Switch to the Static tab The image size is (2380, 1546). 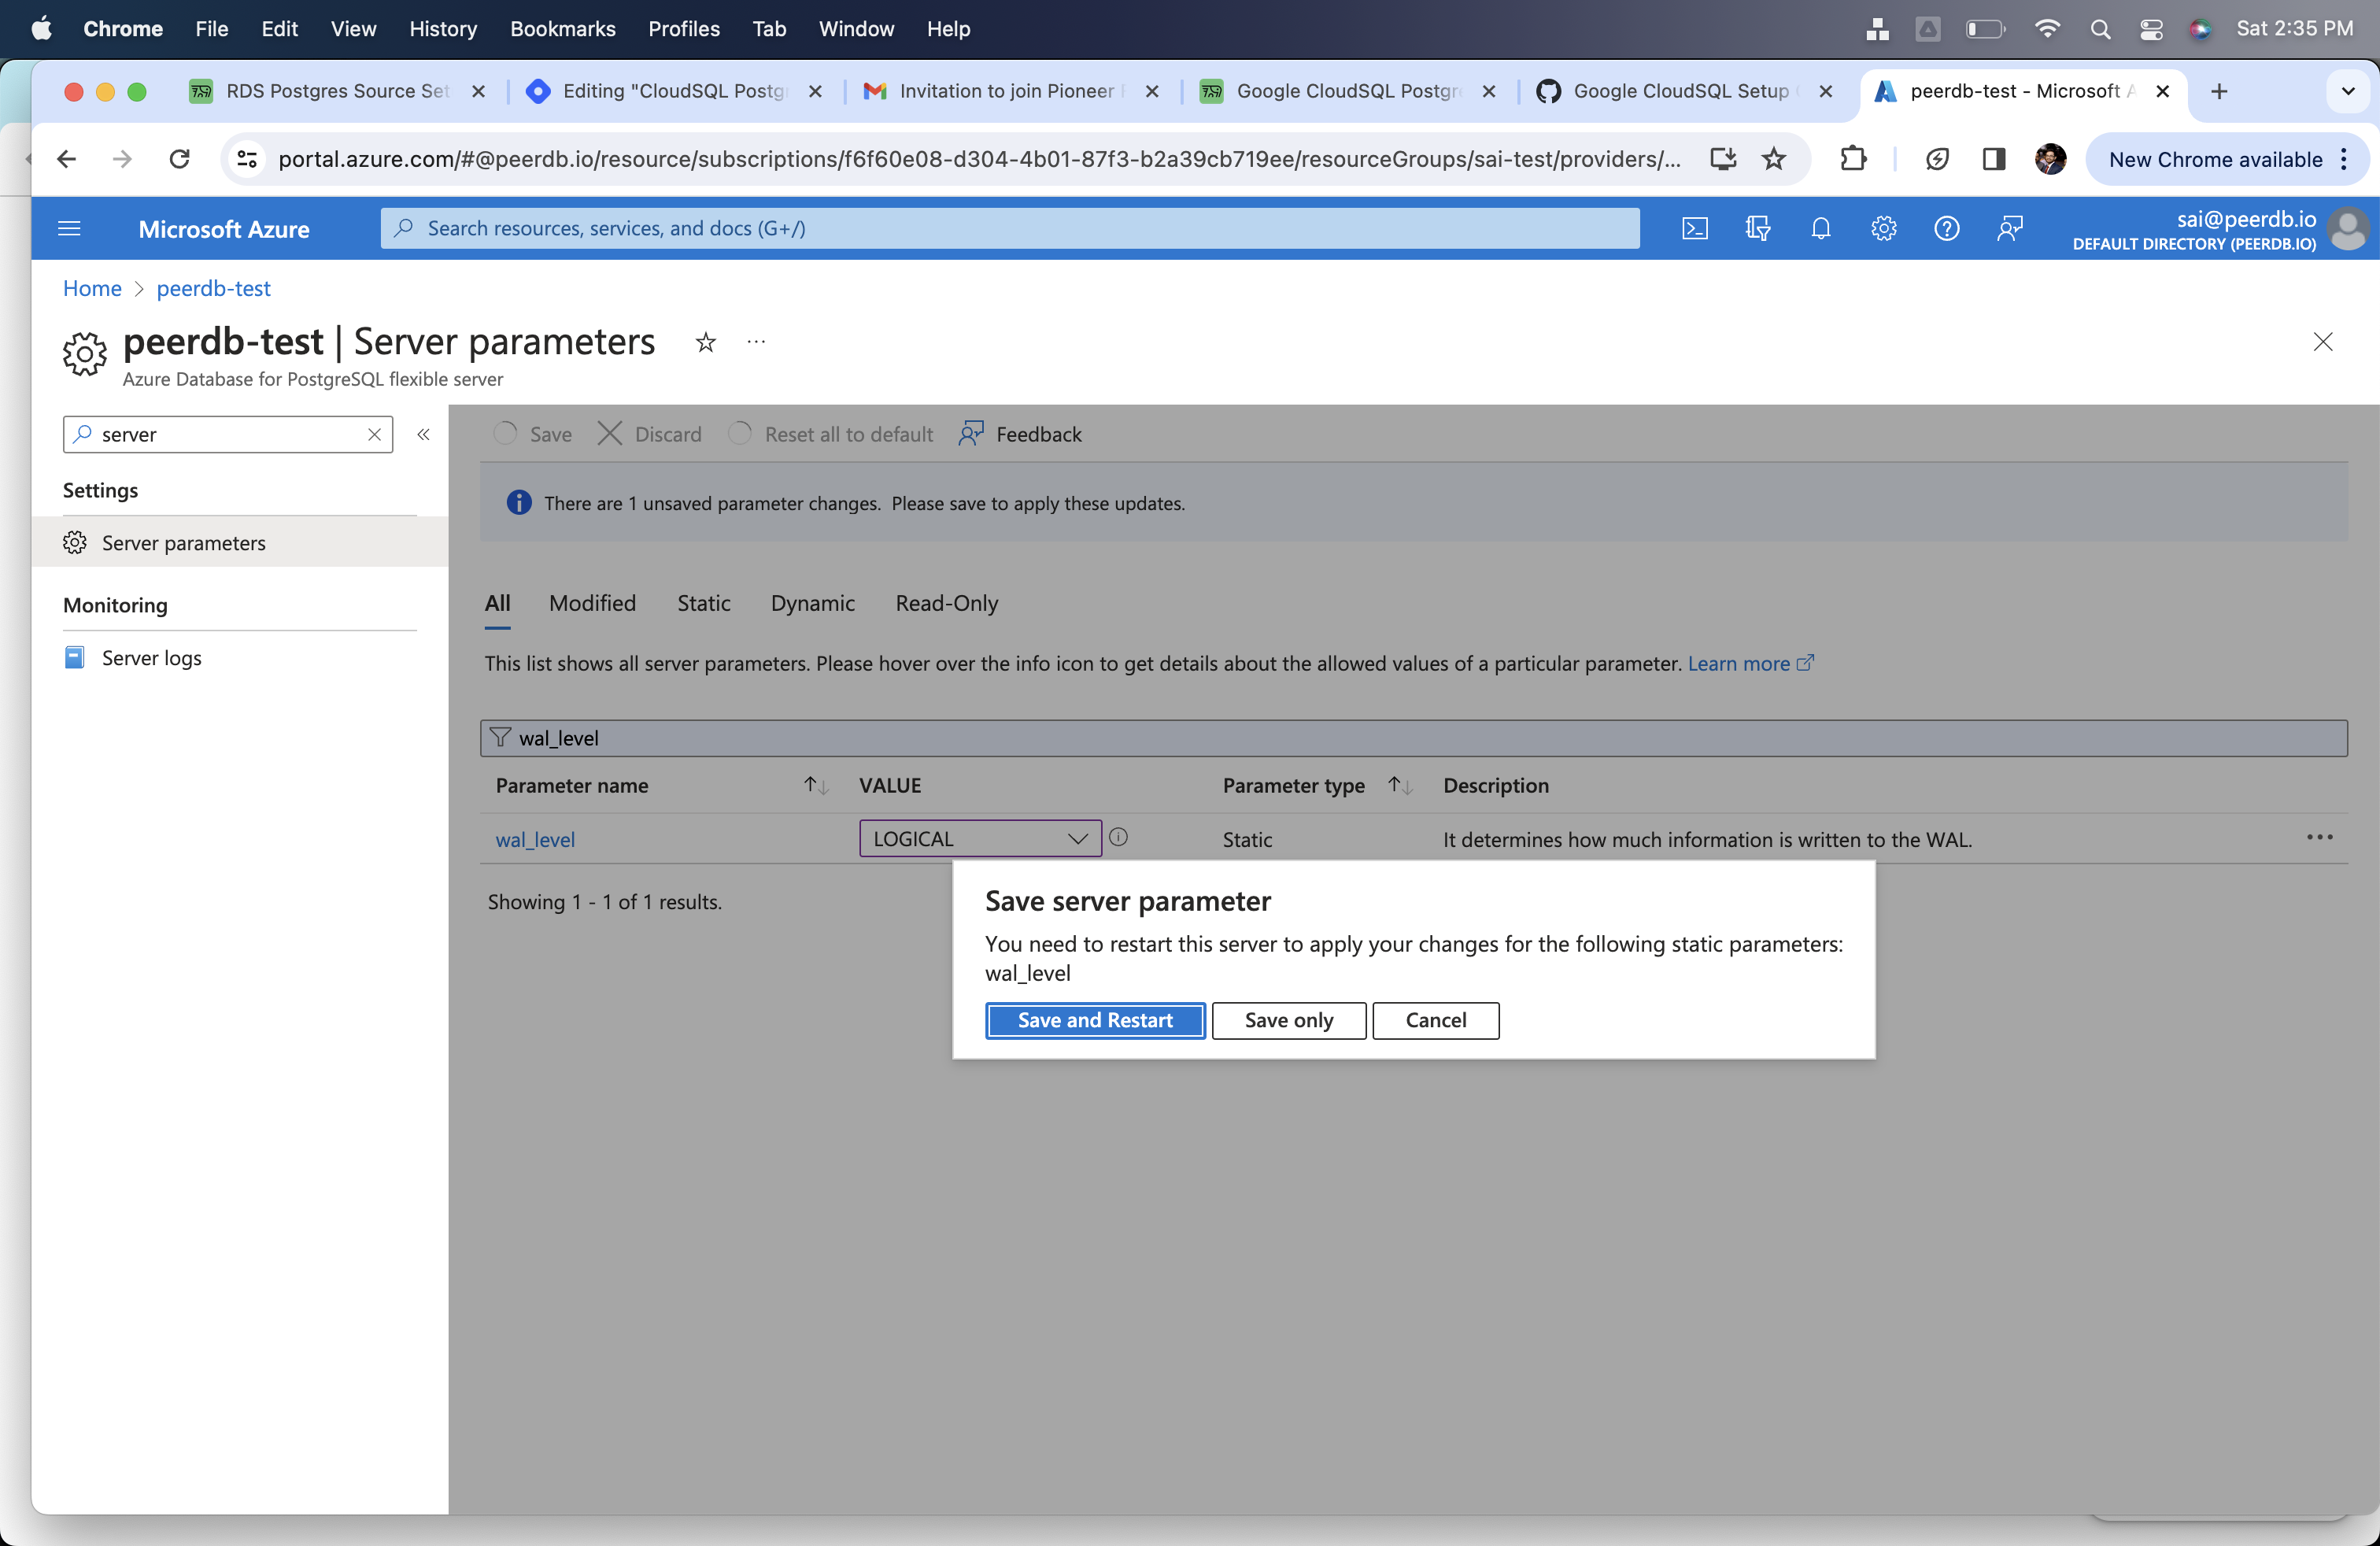pyautogui.click(x=704, y=602)
